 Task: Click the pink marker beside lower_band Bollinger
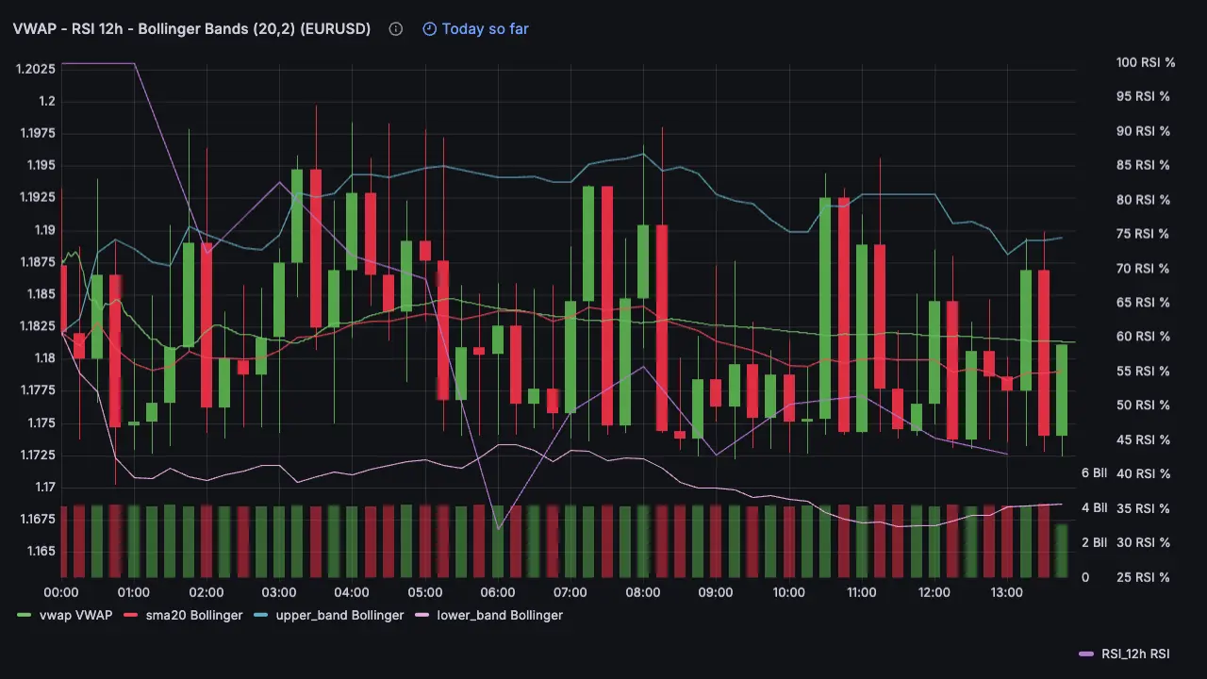tap(421, 615)
